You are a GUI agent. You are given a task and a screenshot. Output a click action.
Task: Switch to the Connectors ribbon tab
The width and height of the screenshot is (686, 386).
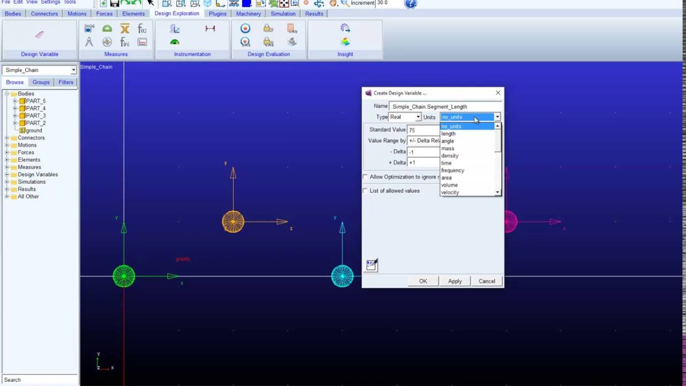click(44, 14)
